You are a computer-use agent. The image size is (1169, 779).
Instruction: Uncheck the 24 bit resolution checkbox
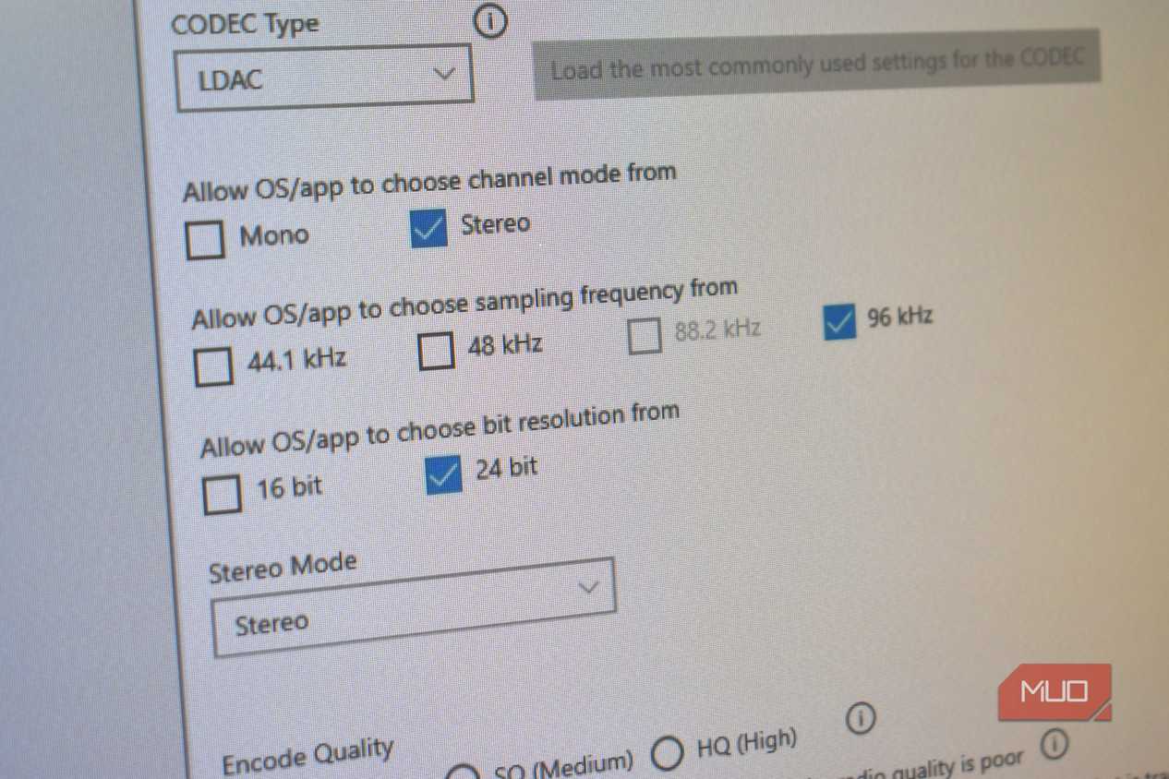[443, 476]
